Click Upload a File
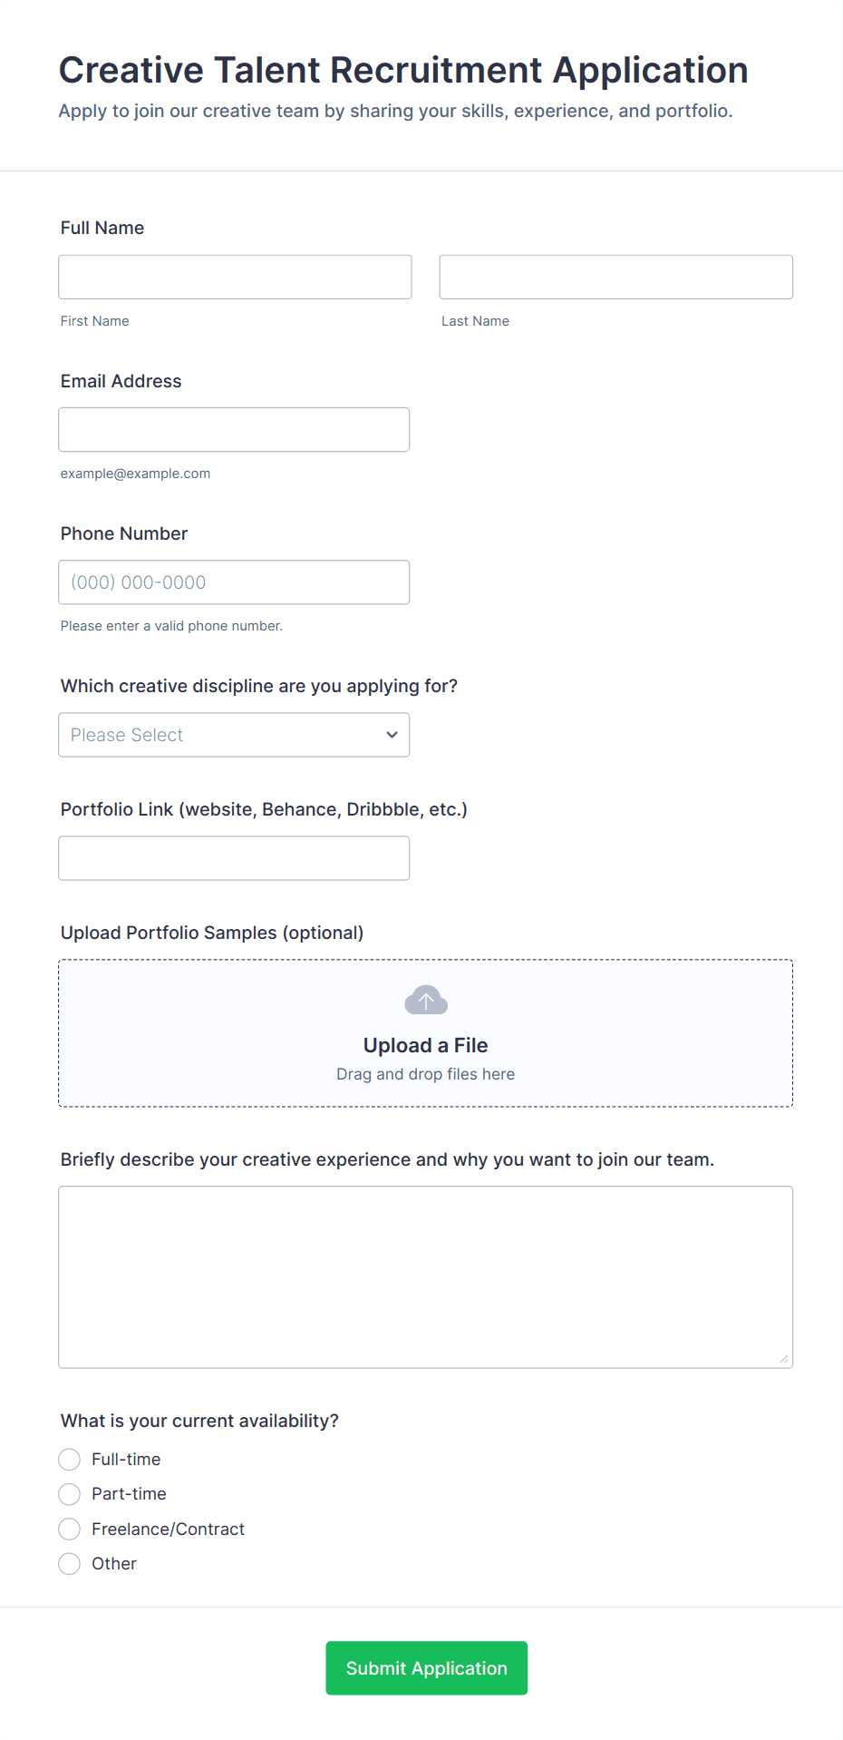 pos(425,1045)
